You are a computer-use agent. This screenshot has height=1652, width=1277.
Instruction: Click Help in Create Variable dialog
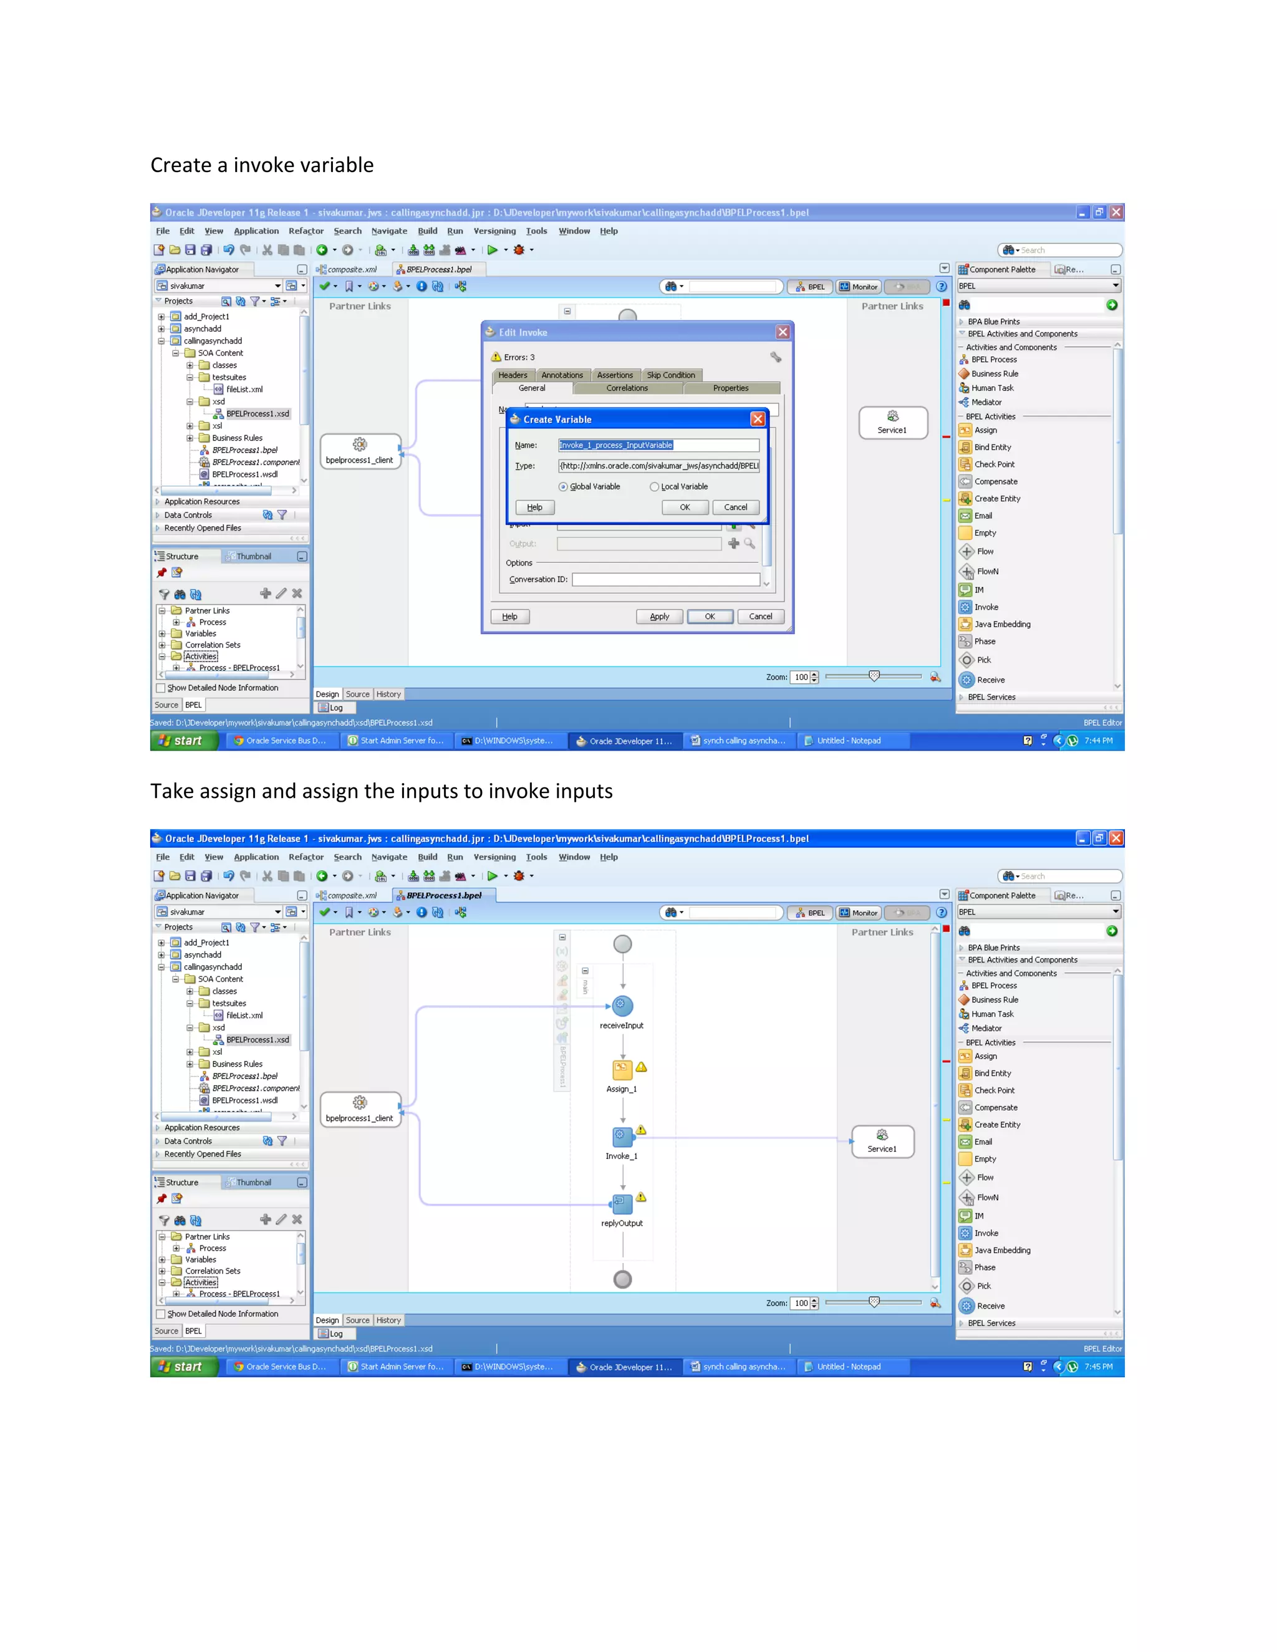click(x=535, y=507)
